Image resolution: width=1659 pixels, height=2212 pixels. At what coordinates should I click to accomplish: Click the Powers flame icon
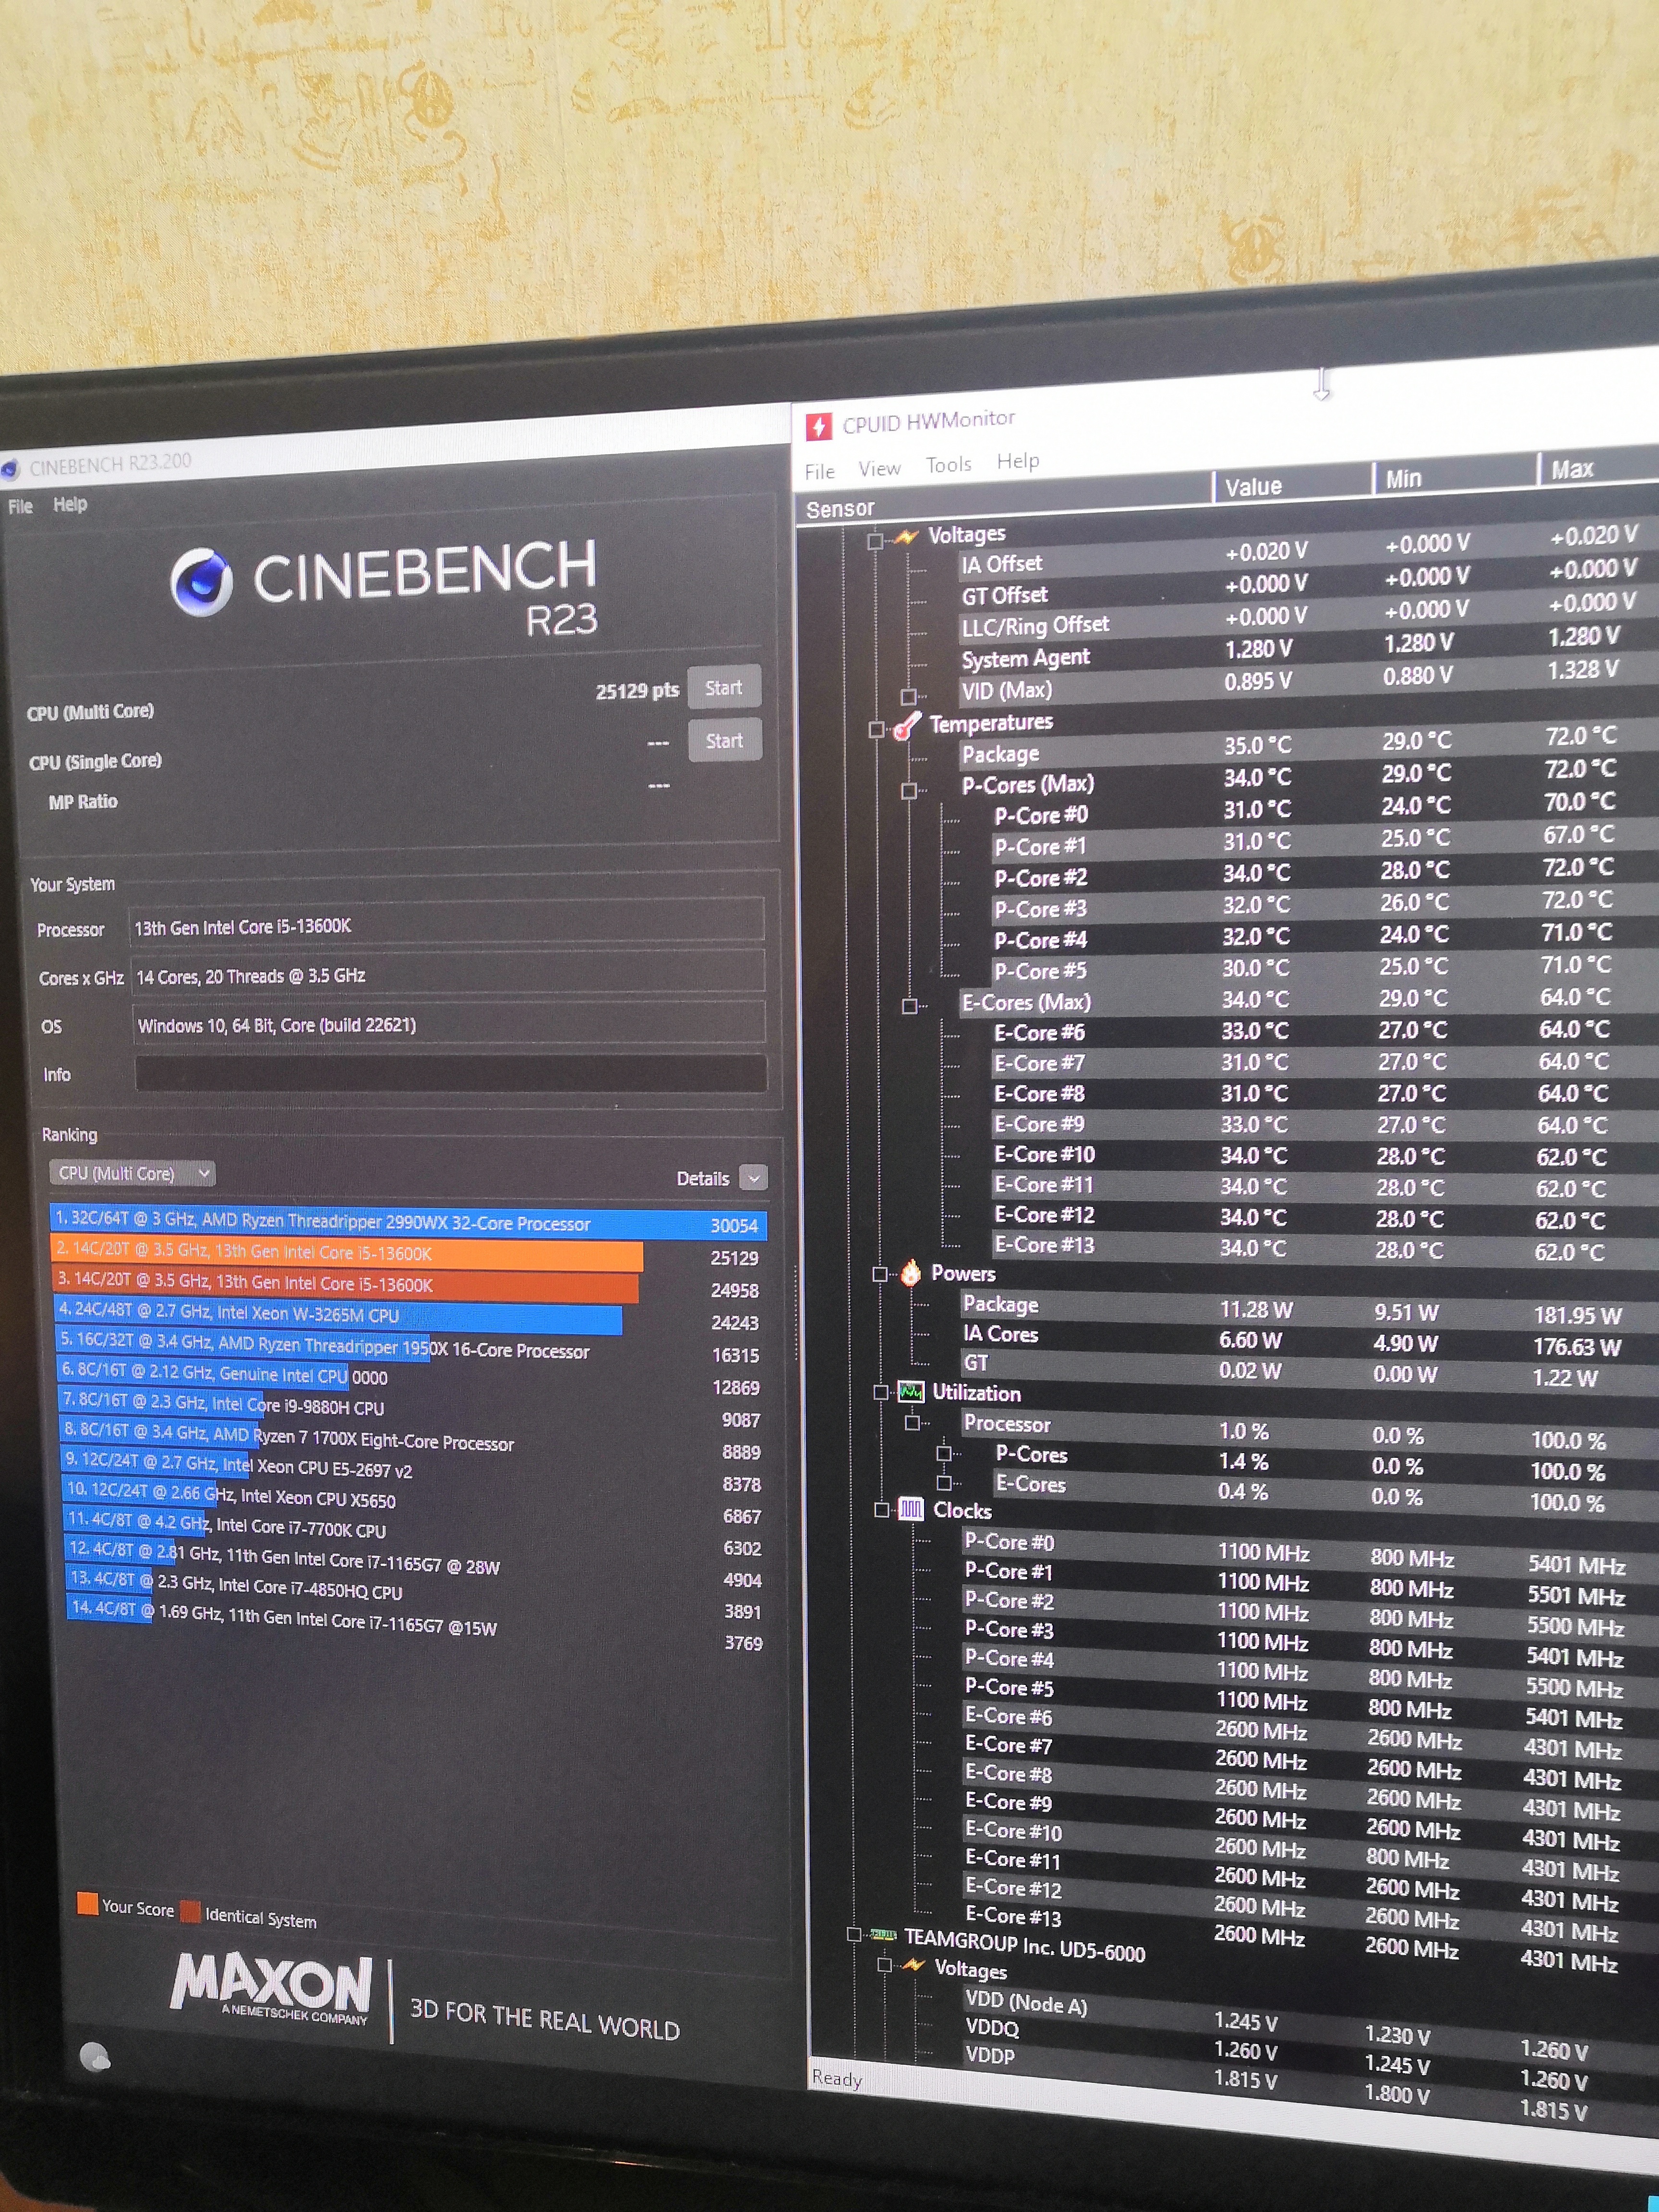pyautogui.click(x=911, y=1273)
